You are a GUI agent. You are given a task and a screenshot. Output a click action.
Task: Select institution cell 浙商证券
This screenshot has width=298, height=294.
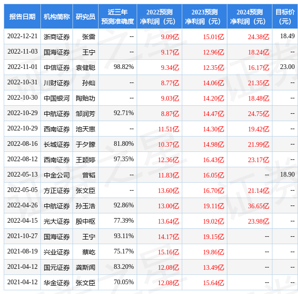57,37
